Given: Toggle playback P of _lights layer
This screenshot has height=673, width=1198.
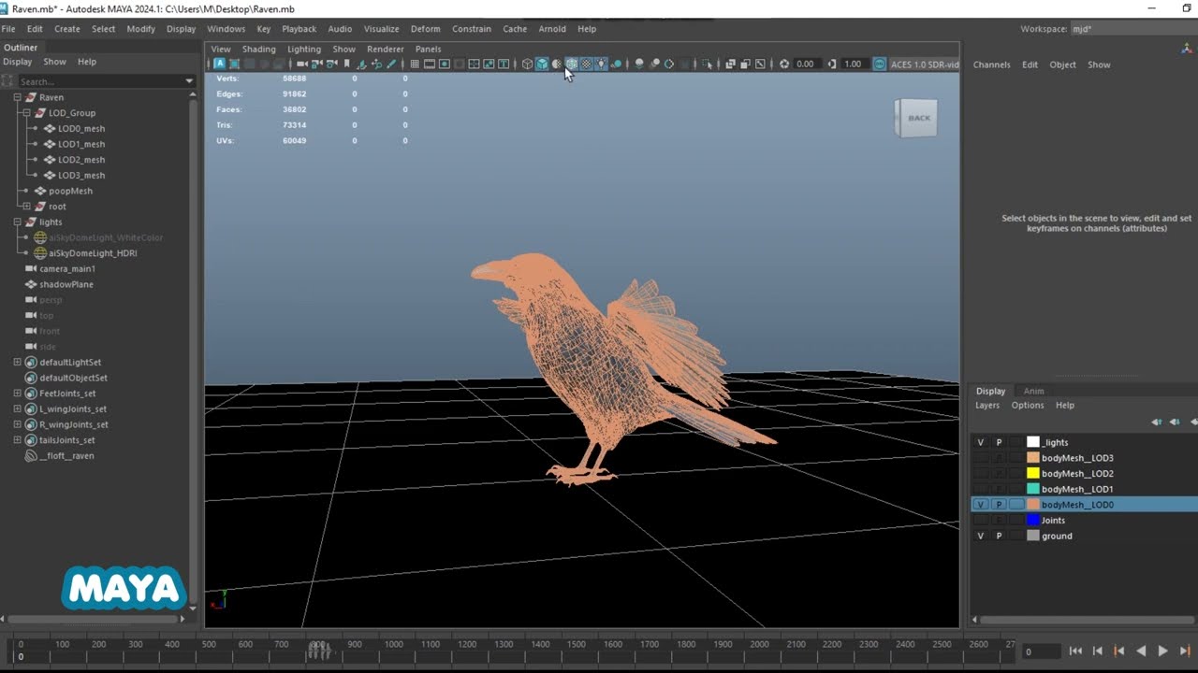Looking at the screenshot, I should [x=999, y=442].
